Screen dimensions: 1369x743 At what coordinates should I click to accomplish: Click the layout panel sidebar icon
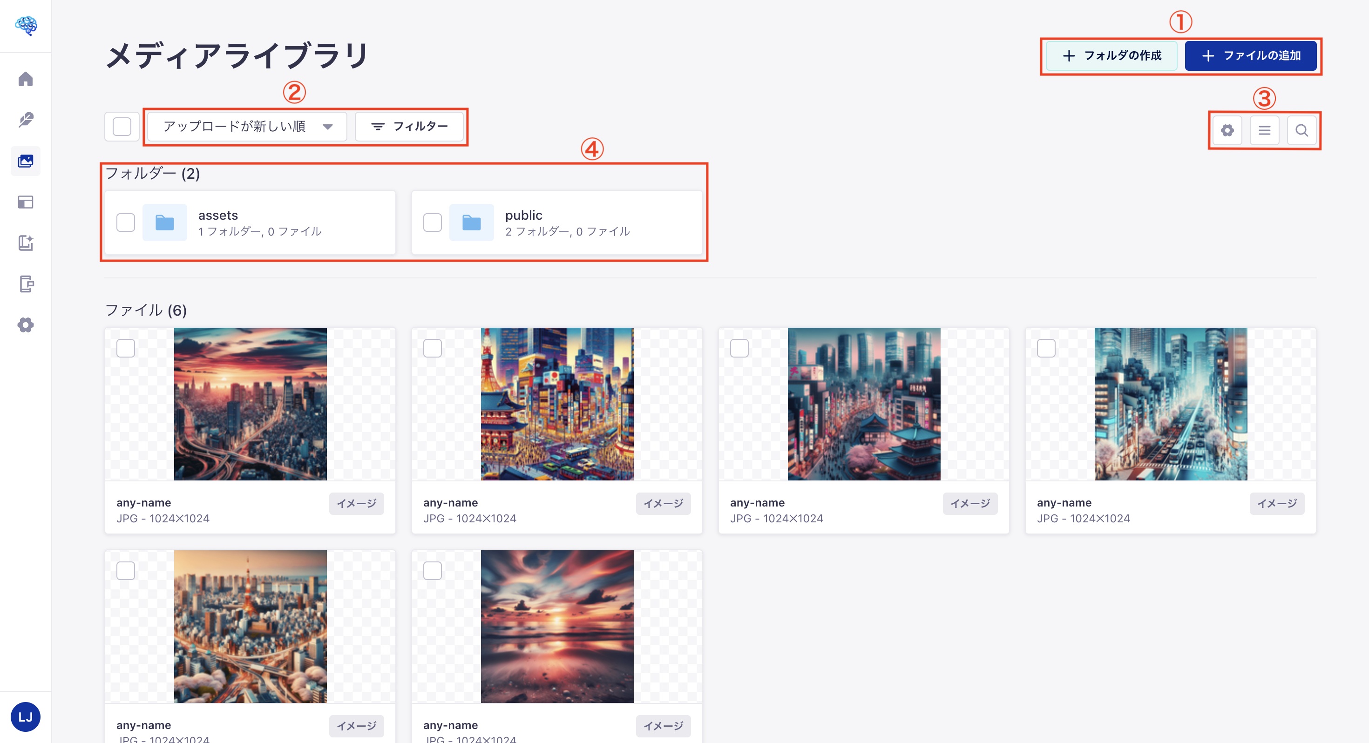tap(26, 203)
